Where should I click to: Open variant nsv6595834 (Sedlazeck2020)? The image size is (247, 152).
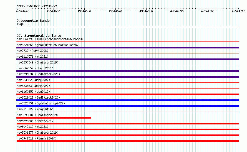pos(38,74)
